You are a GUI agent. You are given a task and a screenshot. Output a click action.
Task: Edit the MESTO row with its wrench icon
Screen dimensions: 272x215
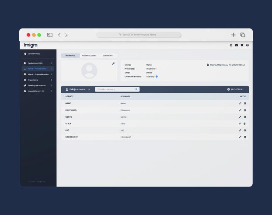coord(240,117)
